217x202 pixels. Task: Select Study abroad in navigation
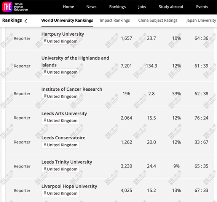[171, 6]
